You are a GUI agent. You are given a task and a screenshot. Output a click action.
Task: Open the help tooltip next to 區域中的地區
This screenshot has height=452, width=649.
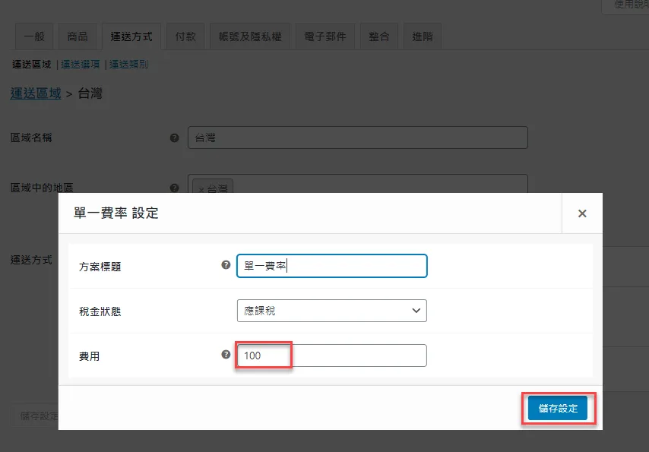(175, 188)
